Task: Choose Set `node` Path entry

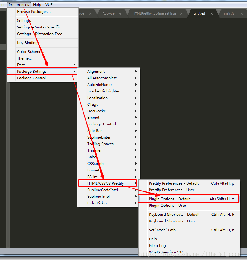Action: (x=189, y=230)
